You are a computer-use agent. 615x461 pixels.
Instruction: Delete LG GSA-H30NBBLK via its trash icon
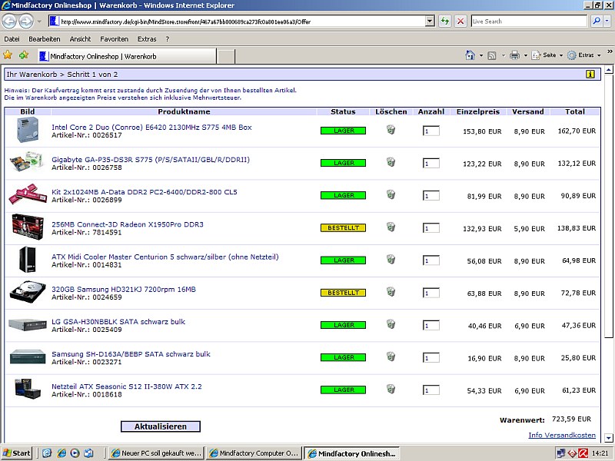[x=391, y=324]
